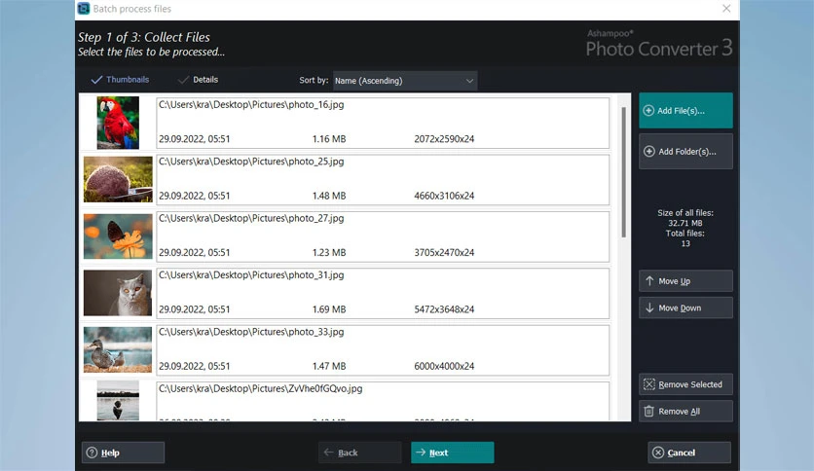Viewport: 814px width, 471px height.
Task: Click the Add File(s) plus icon
Action: point(648,111)
